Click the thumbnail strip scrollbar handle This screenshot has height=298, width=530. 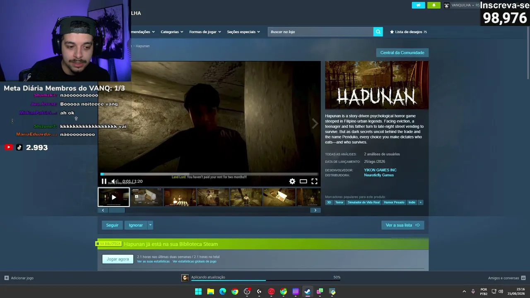click(116, 210)
